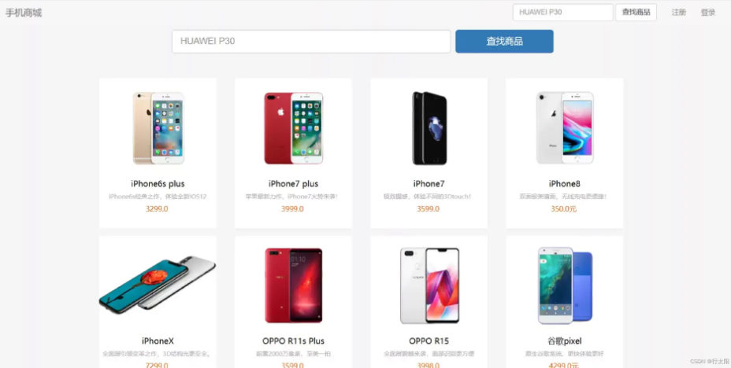Open the iPhone6s plus product image

(158, 128)
